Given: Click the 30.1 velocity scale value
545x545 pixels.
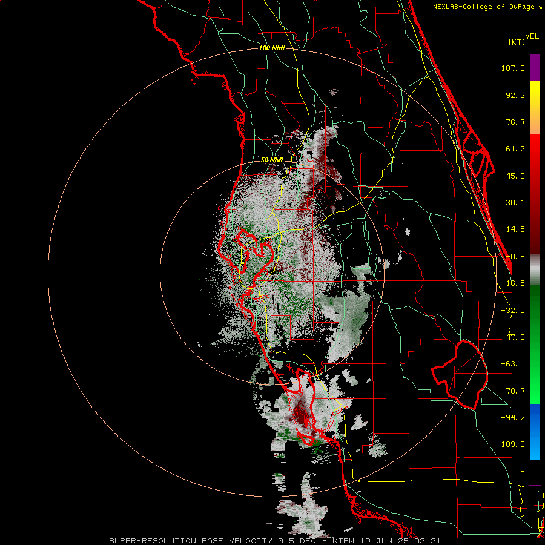Looking at the screenshot, I should tap(515, 203).
